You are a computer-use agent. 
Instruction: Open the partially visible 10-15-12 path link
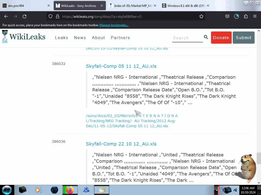click(x=127, y=48)
